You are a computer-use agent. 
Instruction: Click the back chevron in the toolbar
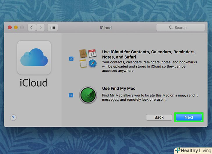click(x=32, y=28)
